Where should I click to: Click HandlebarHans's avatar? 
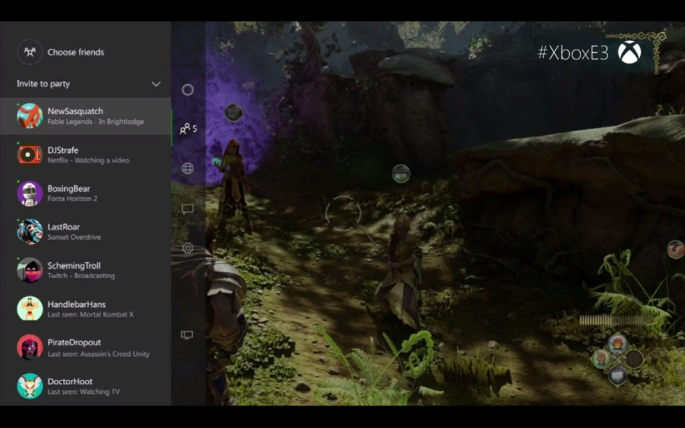pyautogui.click(x=29, y=308)
